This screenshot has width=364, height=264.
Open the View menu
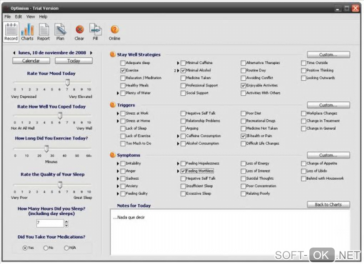point(30,16)
